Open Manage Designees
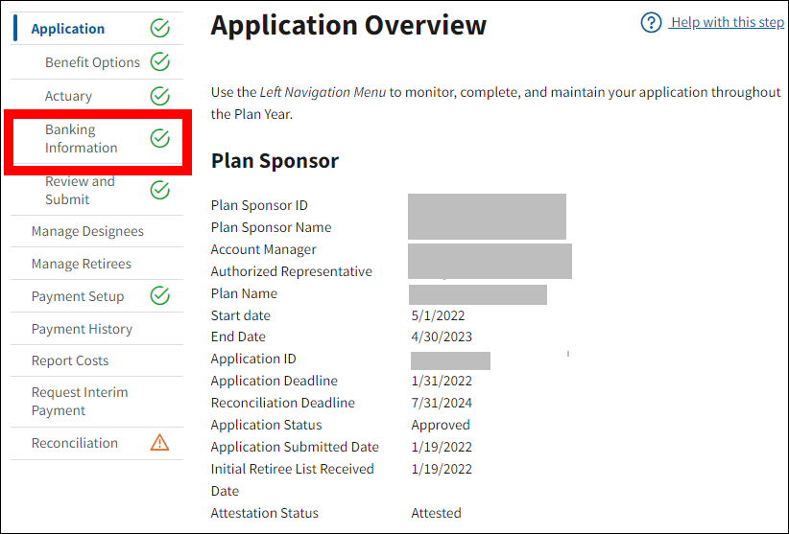789x534 pixels. click(87, 231)
